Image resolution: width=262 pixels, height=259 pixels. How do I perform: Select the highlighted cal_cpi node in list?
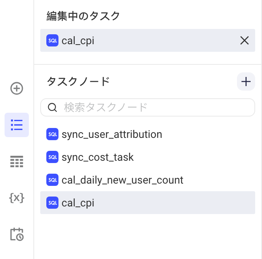tap(148, 203)
